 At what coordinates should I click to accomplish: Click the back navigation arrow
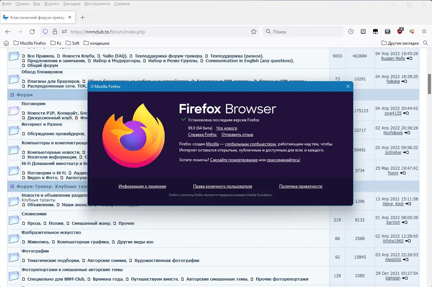(8, 31)
